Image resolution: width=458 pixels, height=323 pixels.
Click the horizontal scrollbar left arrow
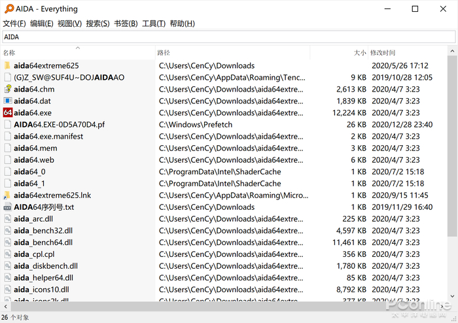coord(5,307)
